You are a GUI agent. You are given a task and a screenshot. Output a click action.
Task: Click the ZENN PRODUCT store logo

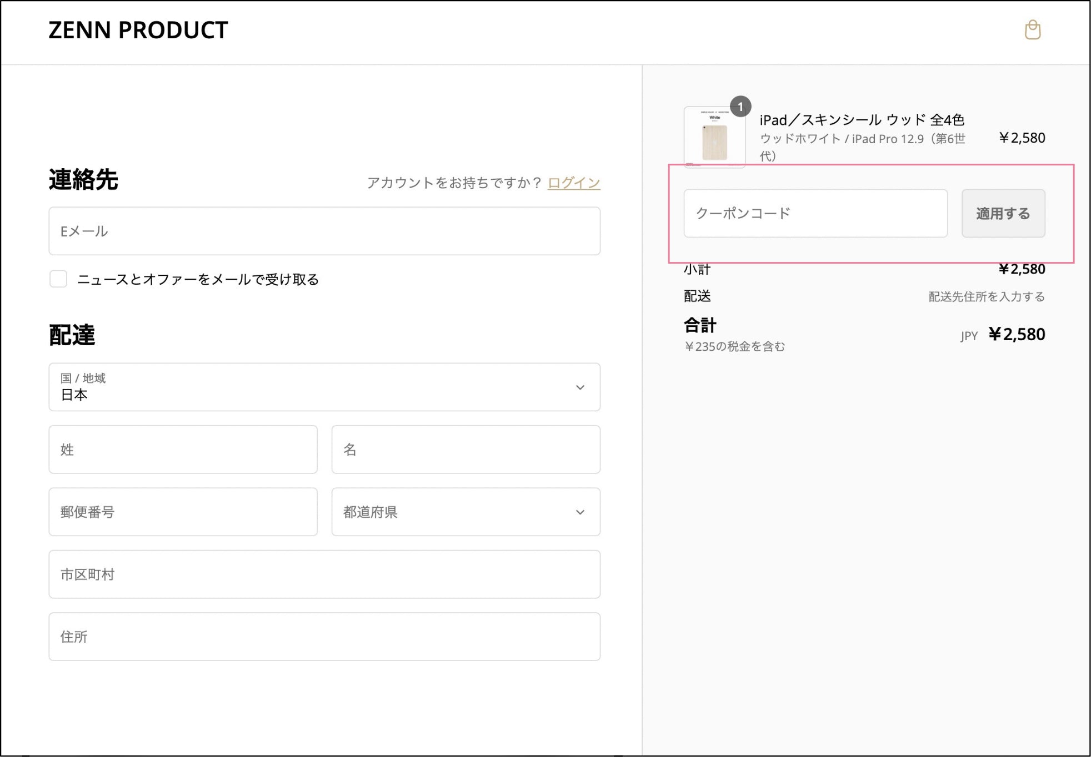click(138, 30)
